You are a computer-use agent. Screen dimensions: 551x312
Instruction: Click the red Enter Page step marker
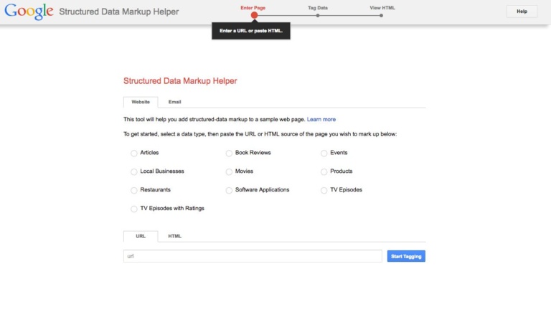pyautogui.click(x=254, y=15)
